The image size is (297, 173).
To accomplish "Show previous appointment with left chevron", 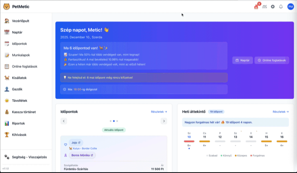I will point(63,121).
